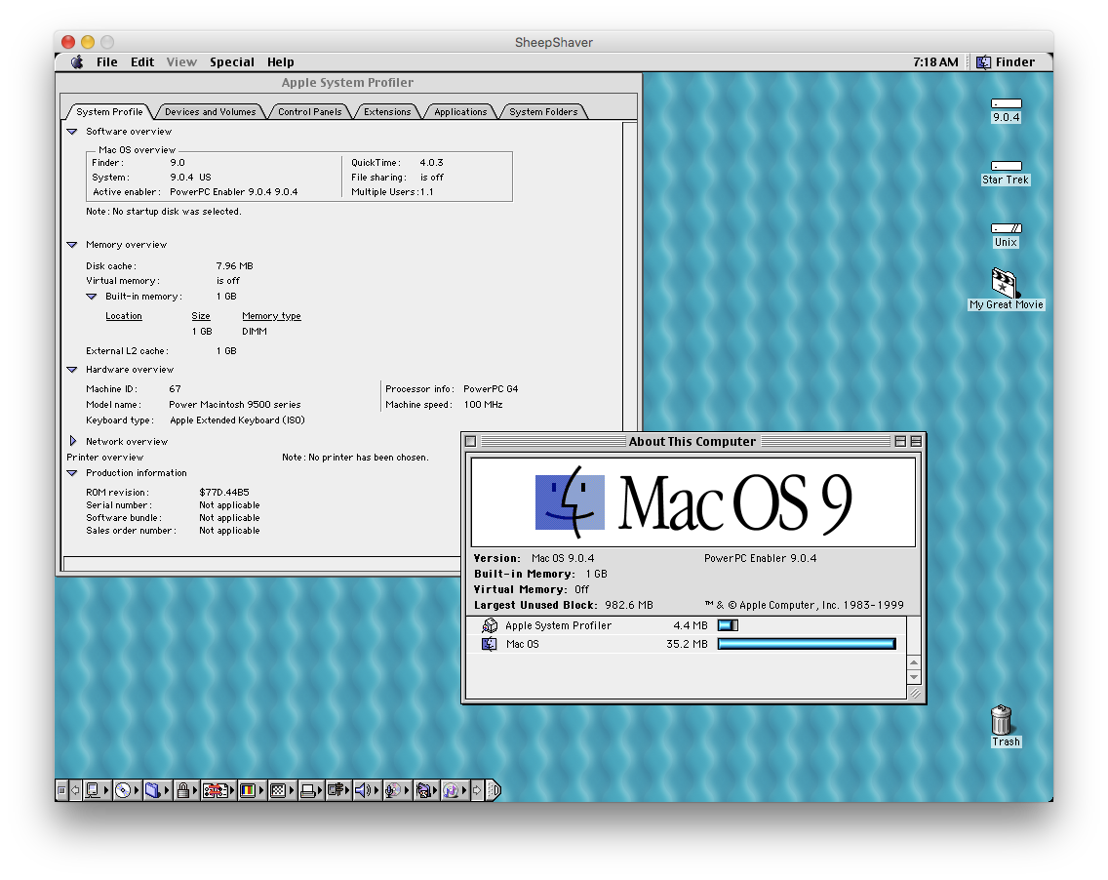Collapse the Memory overview section
The height and width of the screenshot is (880, 1108).
coord(72,245)
